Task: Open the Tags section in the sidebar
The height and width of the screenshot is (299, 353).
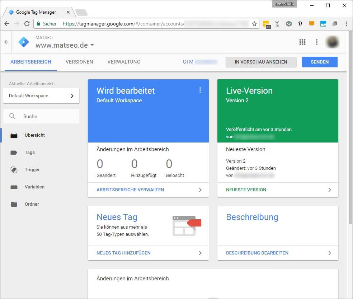Action: (29, 153)
